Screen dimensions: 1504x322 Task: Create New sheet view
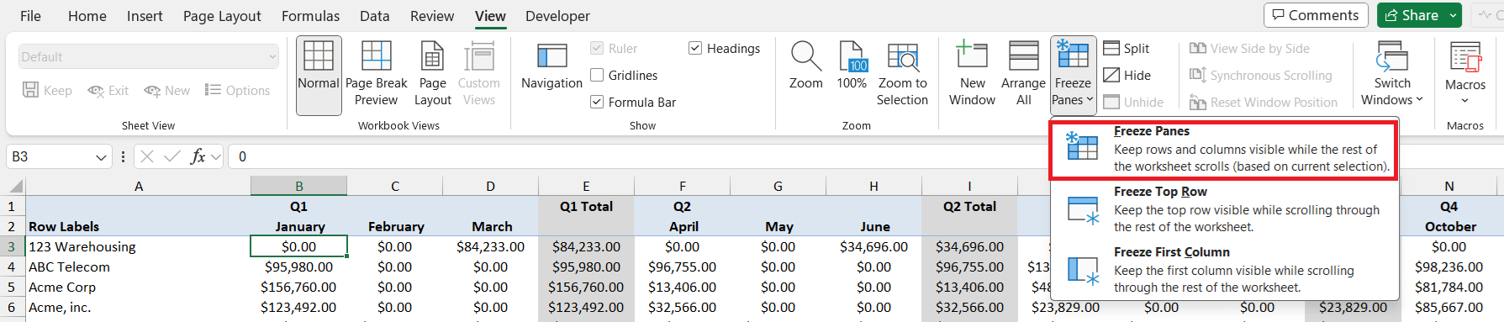pyautogui.click(x=166, y=91)
